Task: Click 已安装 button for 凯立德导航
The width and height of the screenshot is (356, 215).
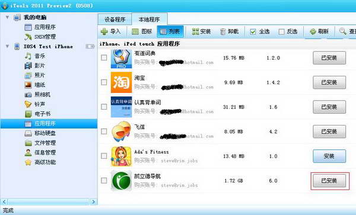Action: pyautogui.click(x=329, y=181)
